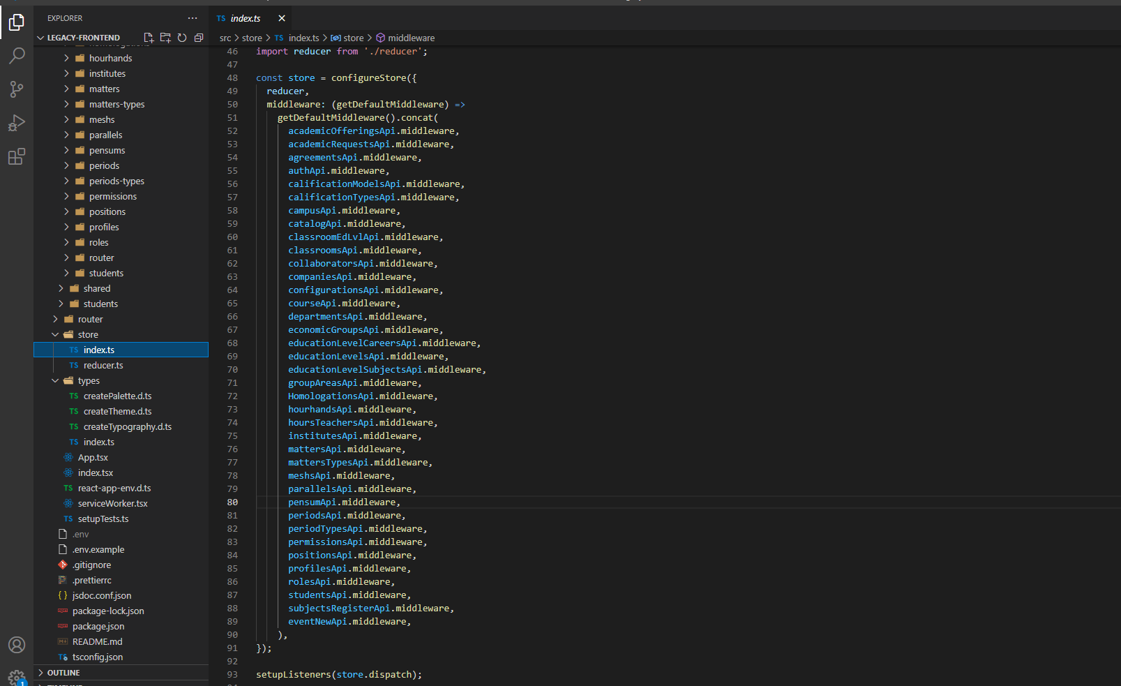Image resolution: width=1121 pixels, height=686 pixels.
Task: Select the Run and Debug icon
Action: pos(17,123)
